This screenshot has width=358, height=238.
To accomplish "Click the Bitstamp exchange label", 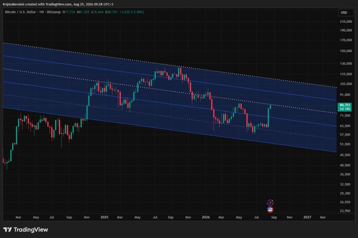I will [54, 12].
